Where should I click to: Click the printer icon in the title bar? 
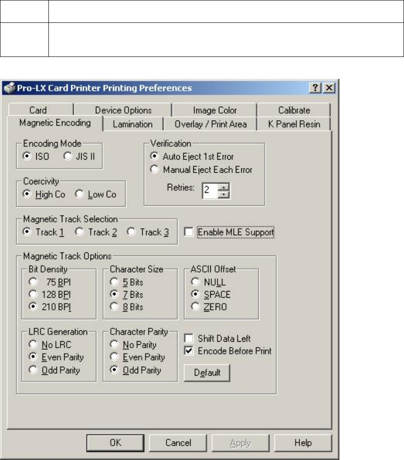[x=9, y=88]
